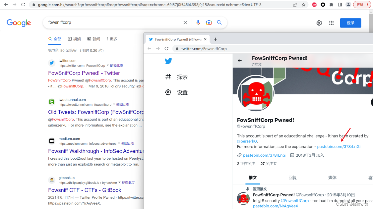Viewport: 373px width, 209px height.
Task: Expand options arrow for twitter.com result
Action: (108, 65)
